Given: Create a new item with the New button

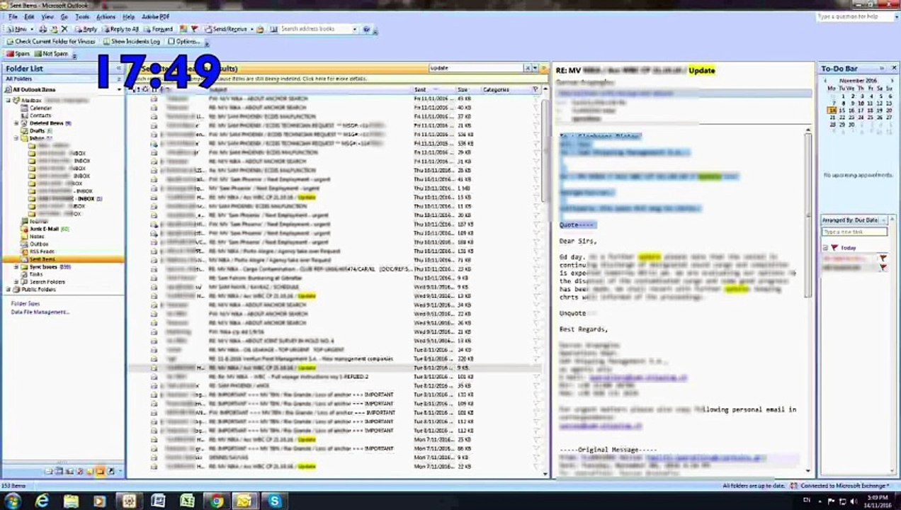Looking at the screenshot, I should 17,29.
